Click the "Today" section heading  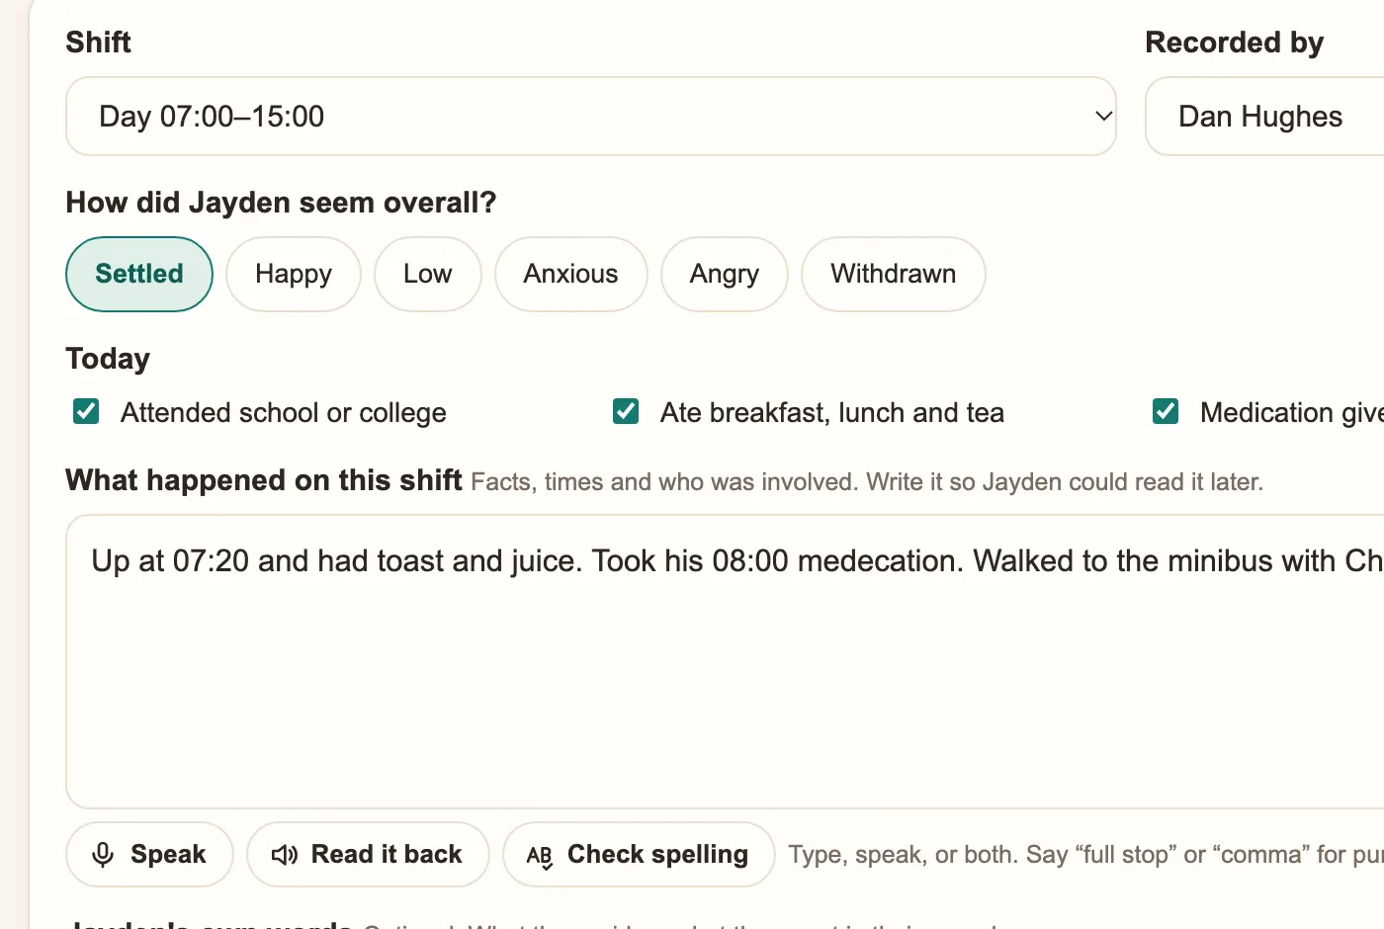click(108, 359)
